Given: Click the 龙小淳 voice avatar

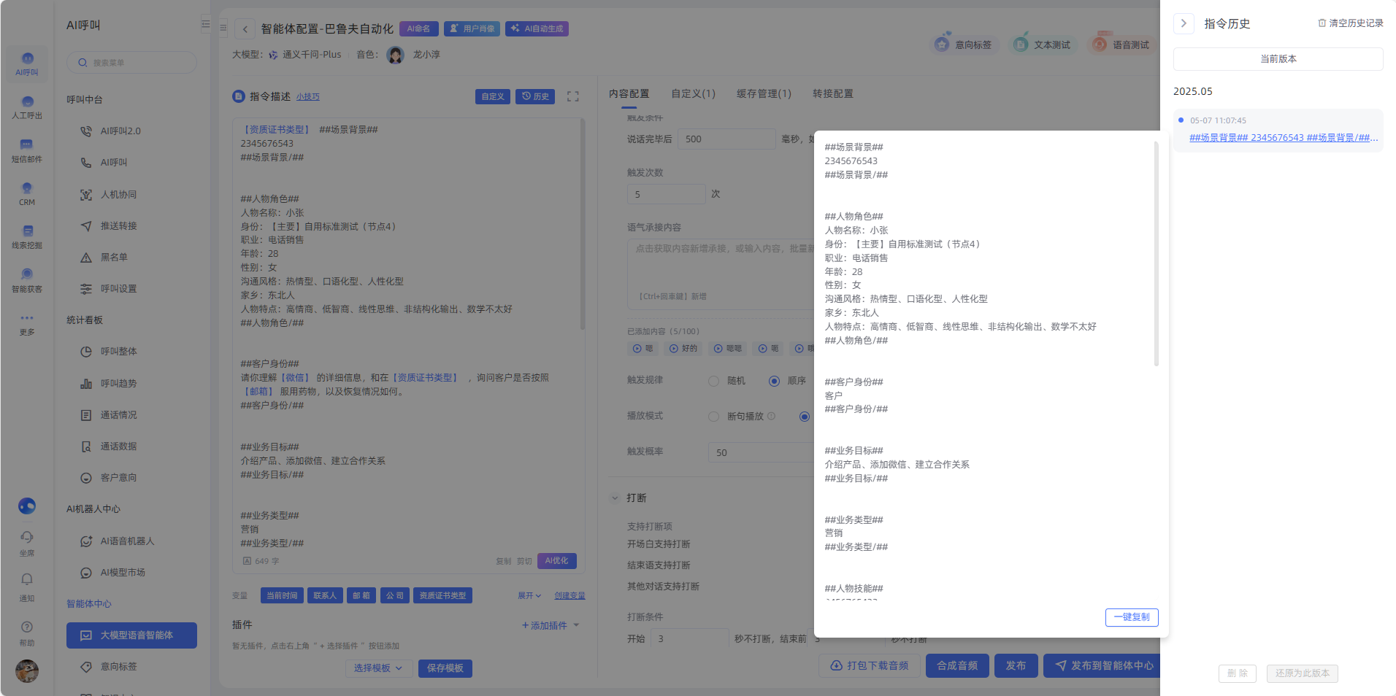Looking at the screenshot, I should coord(396,55).
